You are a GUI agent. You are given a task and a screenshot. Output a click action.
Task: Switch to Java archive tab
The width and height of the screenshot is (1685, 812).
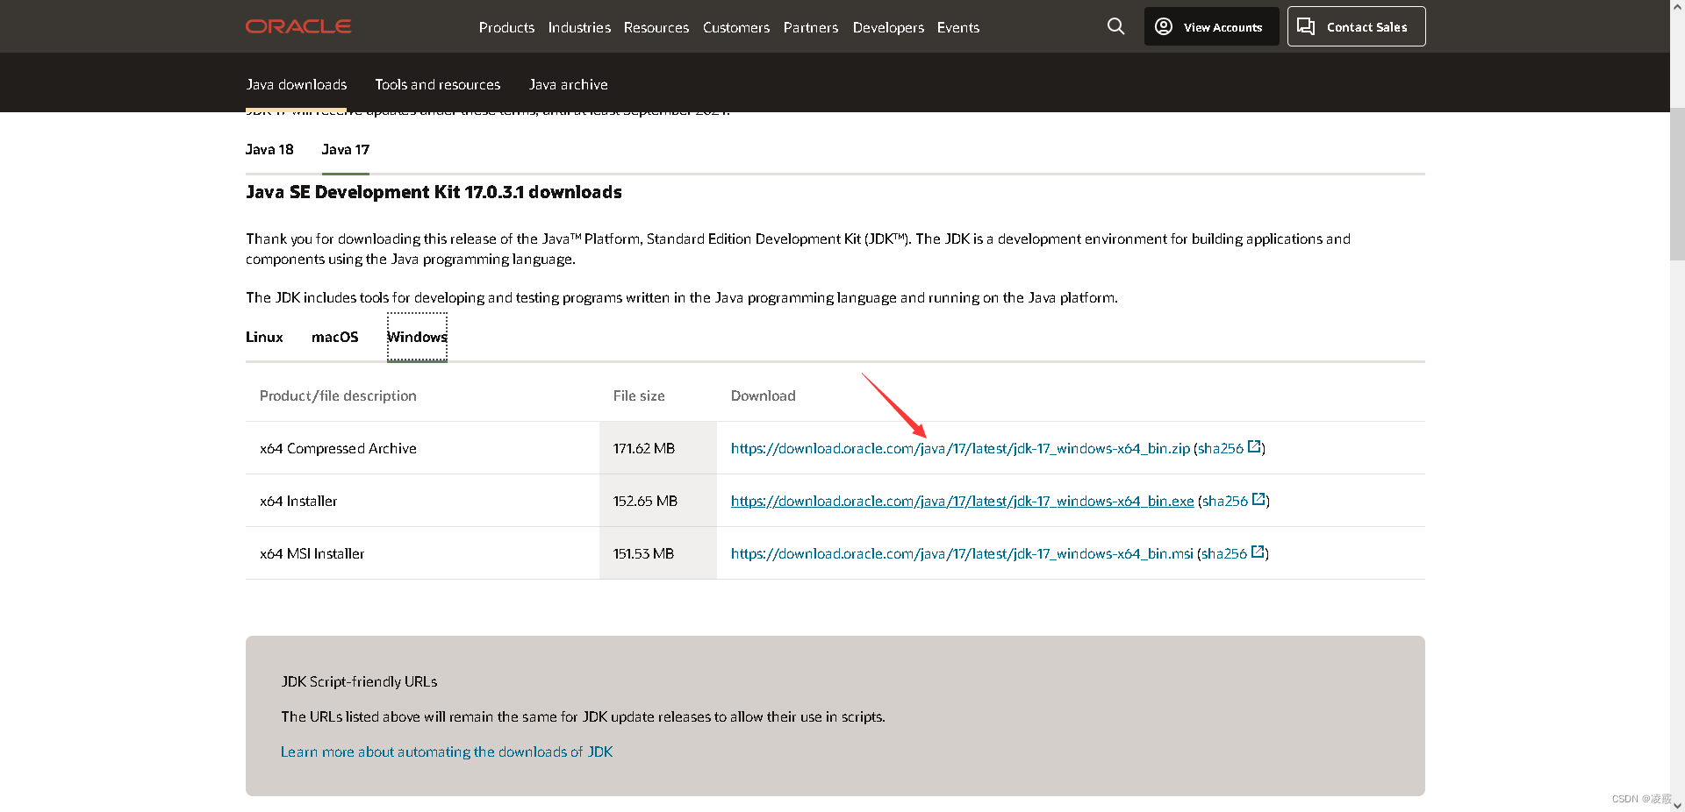point(568,84)
